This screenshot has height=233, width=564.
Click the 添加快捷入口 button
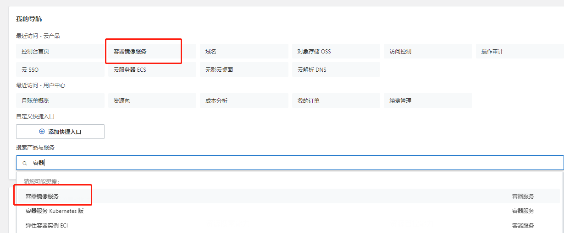[60, 132]
